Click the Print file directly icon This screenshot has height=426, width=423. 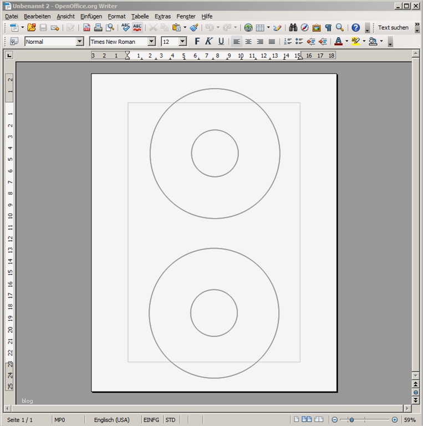(98, 27)
